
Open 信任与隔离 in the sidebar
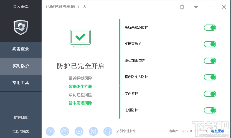[21, 131]
